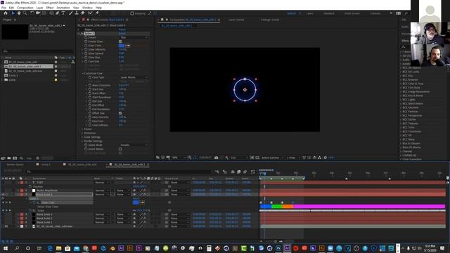This screenshot has width=450, height=253.
Task: Select the Ellipse shape tool
Action: pos(51,13)
